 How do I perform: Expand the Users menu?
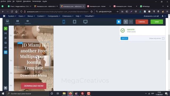[22, 16]
